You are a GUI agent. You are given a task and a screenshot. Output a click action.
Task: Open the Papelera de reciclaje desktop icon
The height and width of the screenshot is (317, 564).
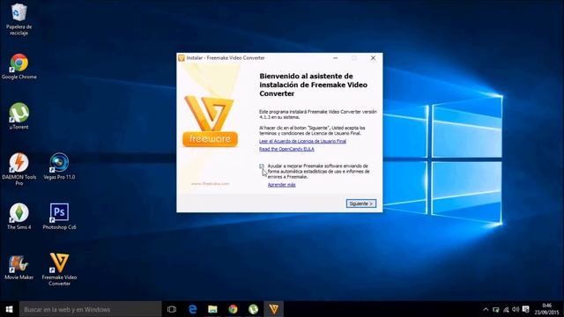(x=19, y=19)
